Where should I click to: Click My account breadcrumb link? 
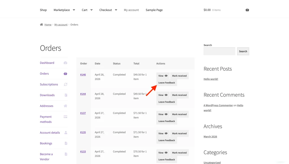(61, 25)
